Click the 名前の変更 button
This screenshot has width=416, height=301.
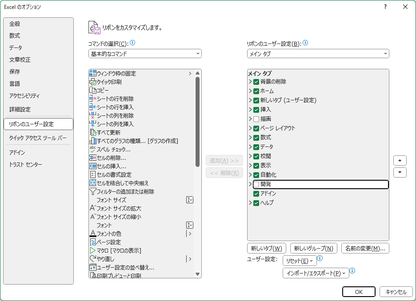(365, 248)
